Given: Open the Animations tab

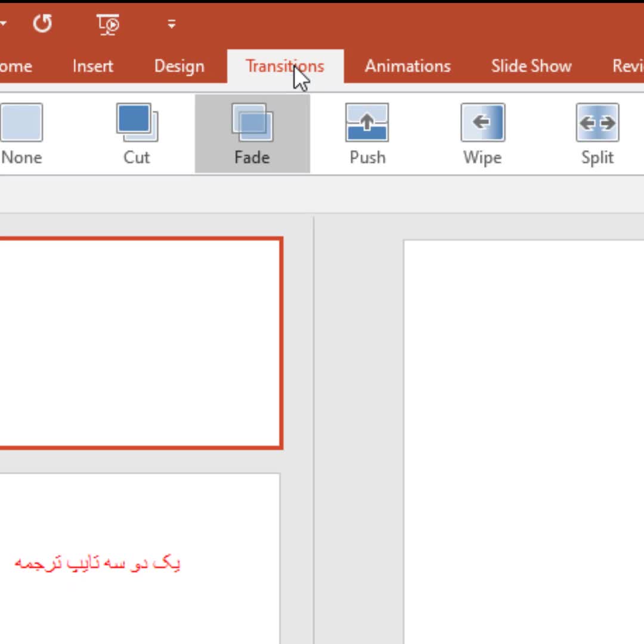Looking at the screenshot, I should coord(407,66).
